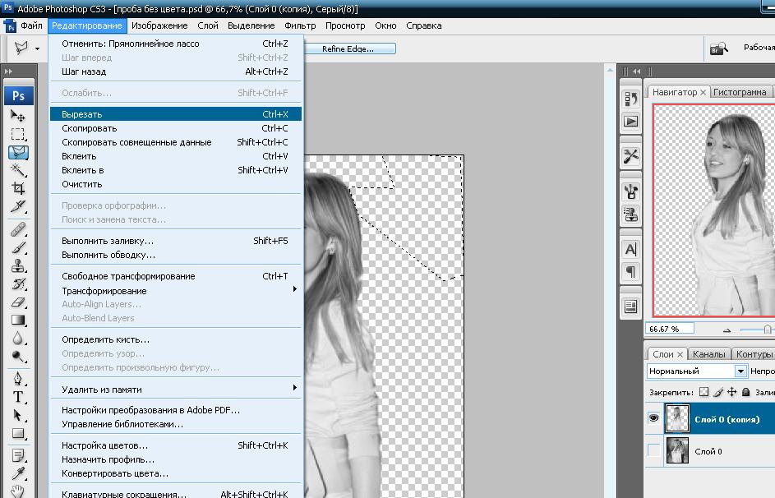The height and width of the screenshot is (498, 775).
Task: Click the 66.67% zoom field
Action: click(669, 329)
